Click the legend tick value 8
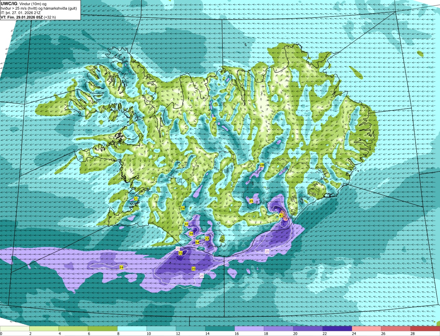The width and height of the screenshot is (440, 336). tap(118, 334)
